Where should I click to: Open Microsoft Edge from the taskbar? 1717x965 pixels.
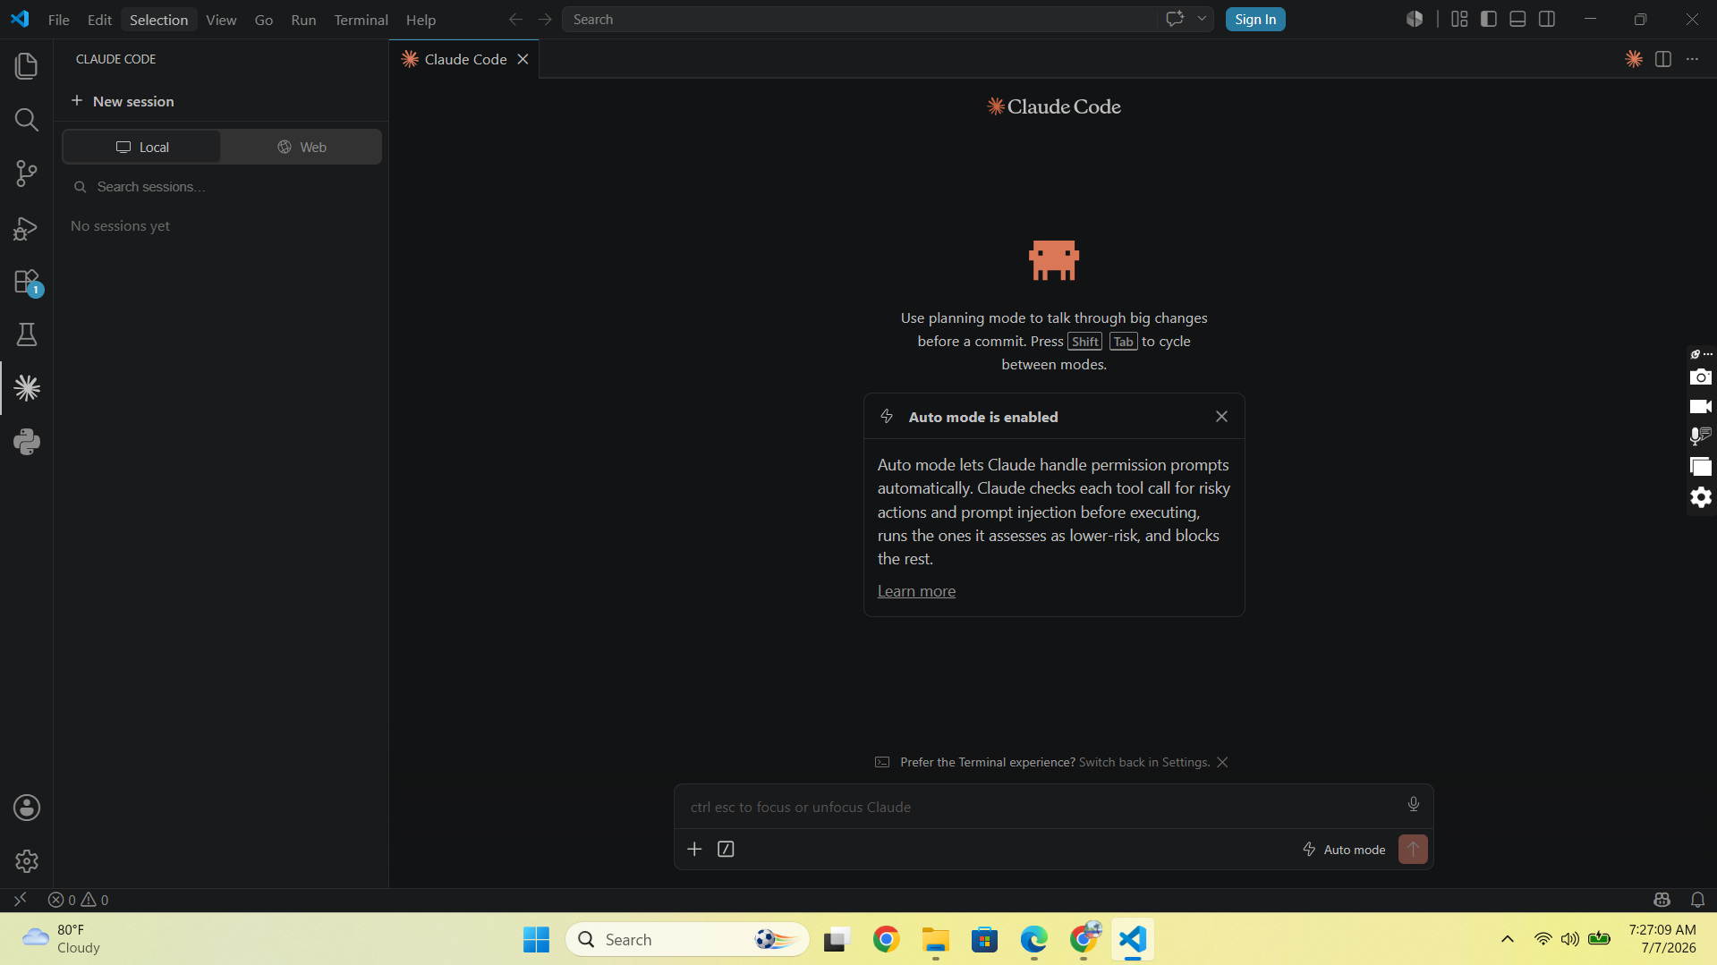pyautogui.click(x=1033, y=939)
